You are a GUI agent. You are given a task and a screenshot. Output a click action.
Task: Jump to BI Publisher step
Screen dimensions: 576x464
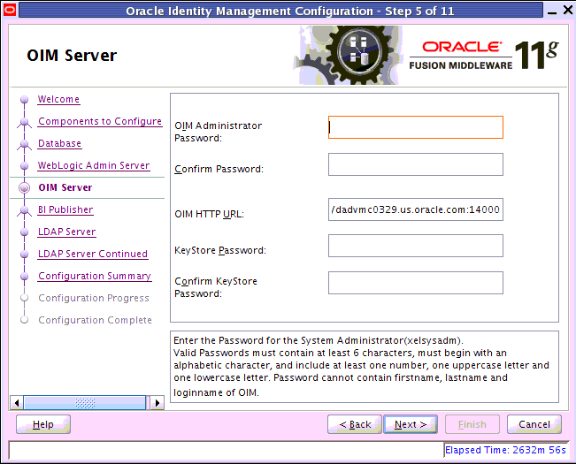65,209
